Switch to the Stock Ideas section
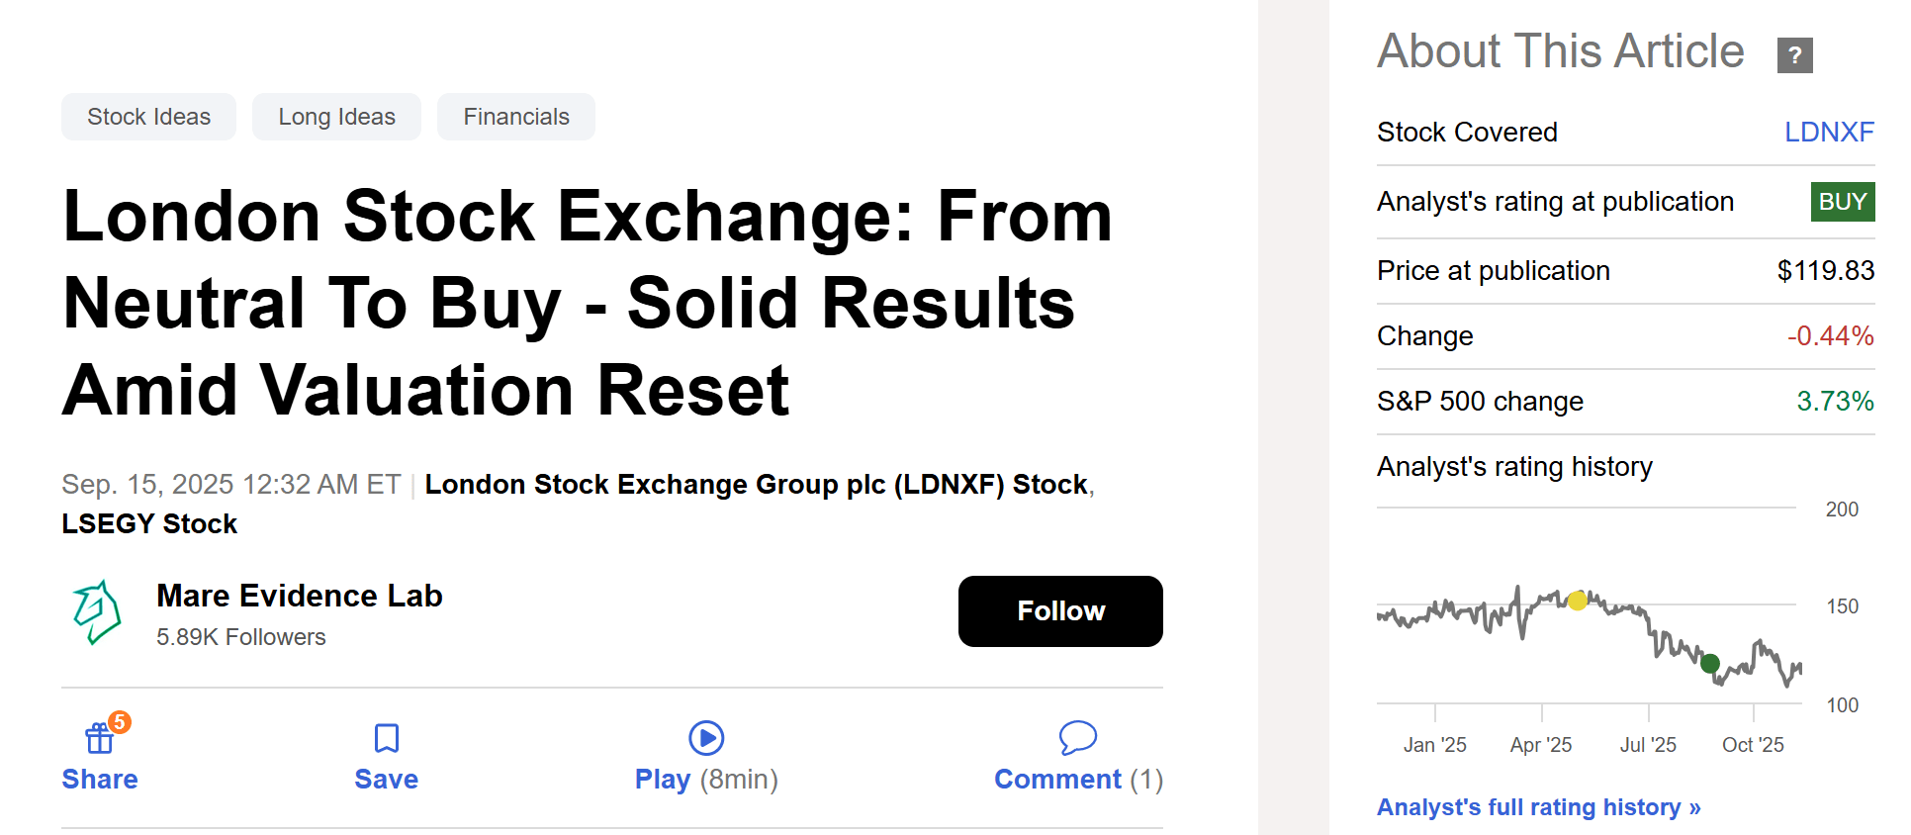Image resolution: width=1911 pixels, height=835 pixels. [x=147, y=116]
